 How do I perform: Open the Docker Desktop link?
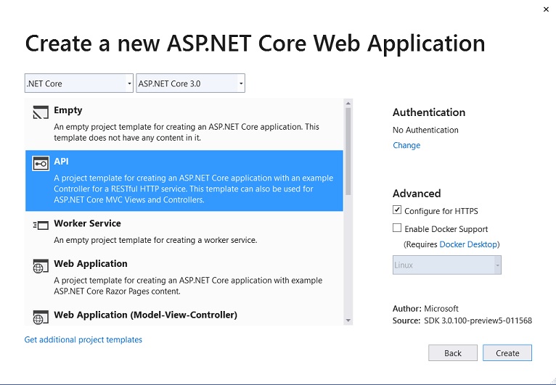(x=469, y=244)
